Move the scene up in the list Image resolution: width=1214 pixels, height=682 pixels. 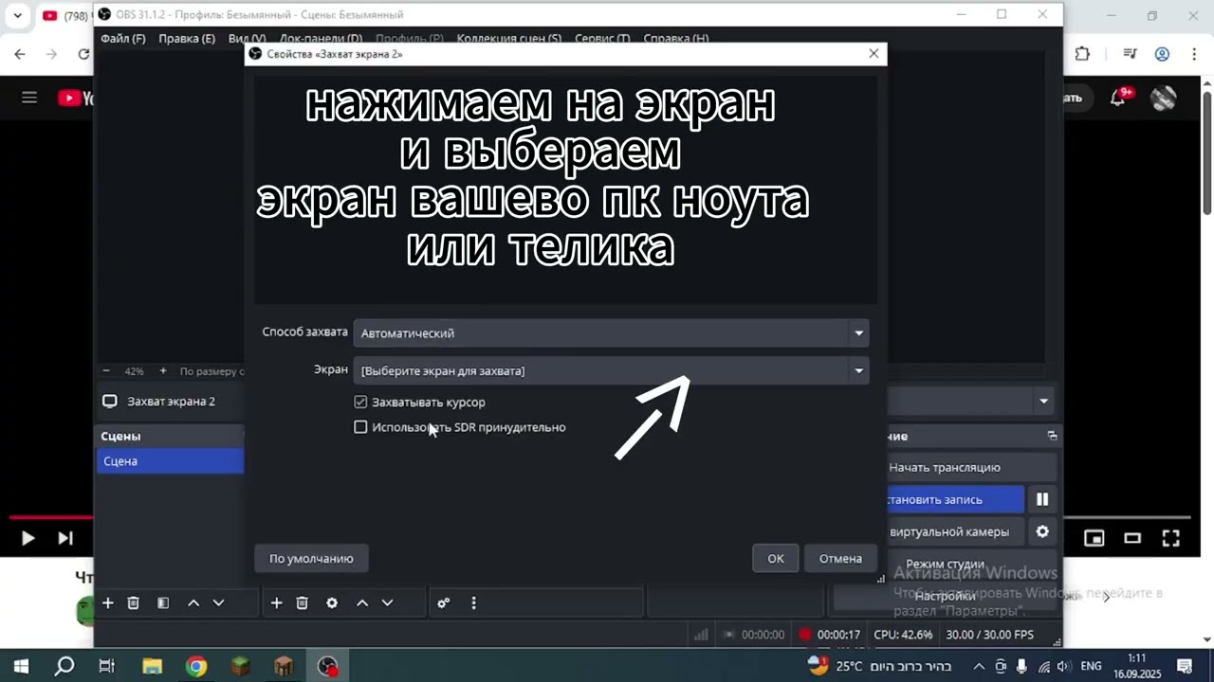(193, 602)
